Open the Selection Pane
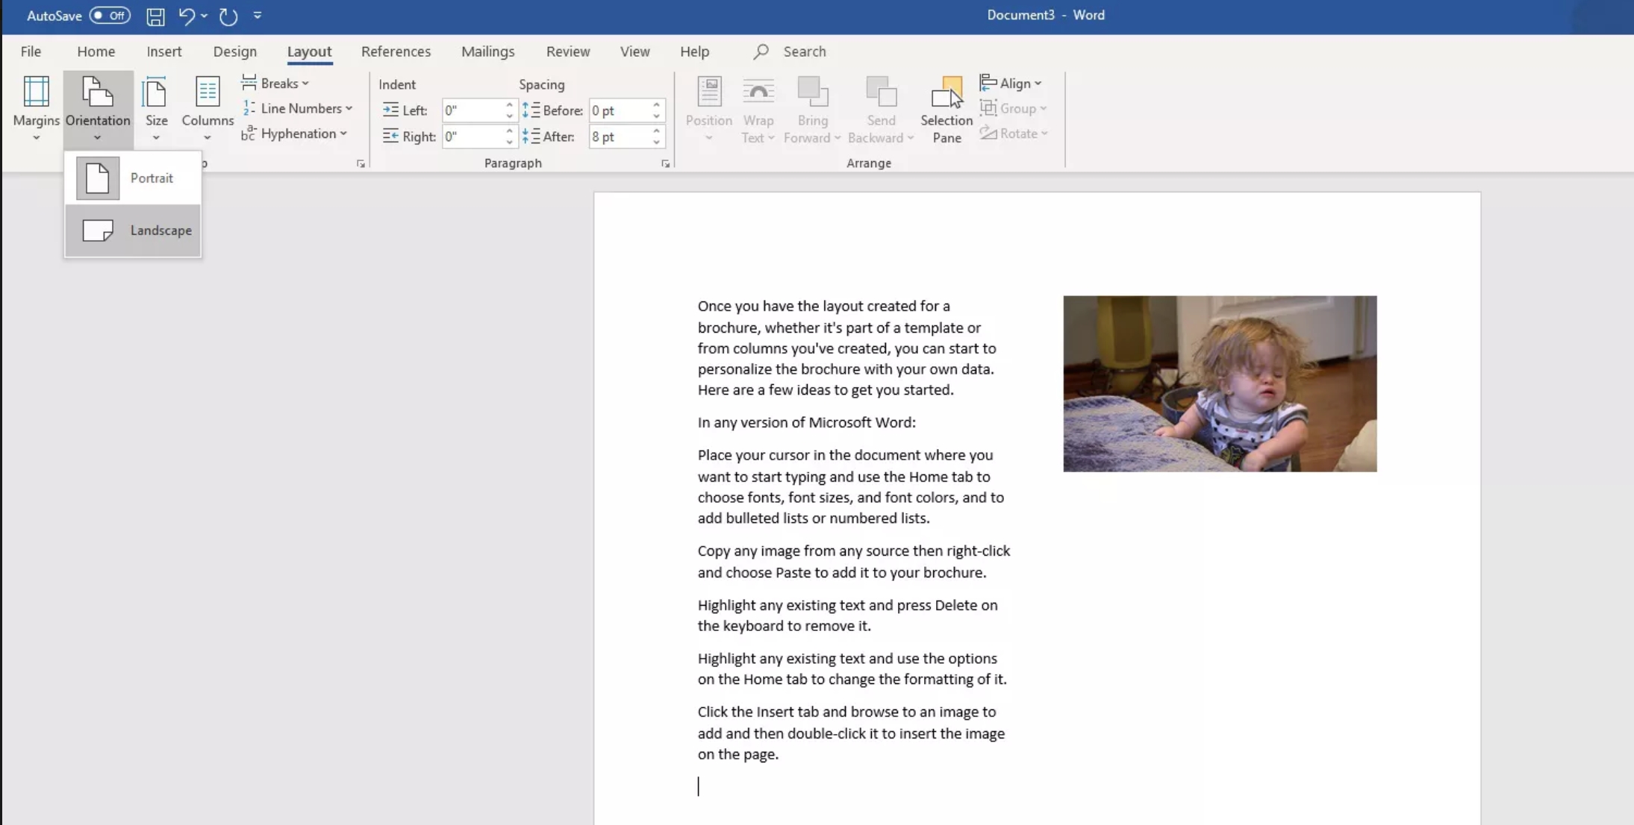This screenshot has height=825, width=1634. coord(947,109)
